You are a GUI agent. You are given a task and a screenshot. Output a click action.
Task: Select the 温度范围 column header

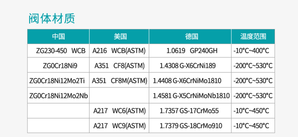click(x=253, y=36)
